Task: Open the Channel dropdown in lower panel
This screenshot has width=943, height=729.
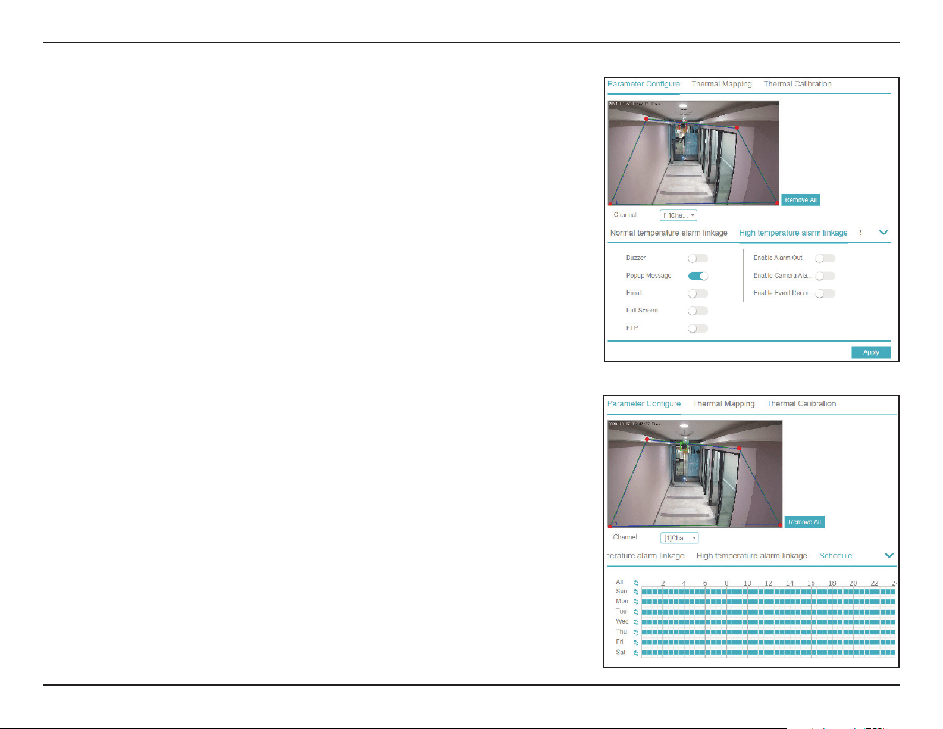Action: 679,538
